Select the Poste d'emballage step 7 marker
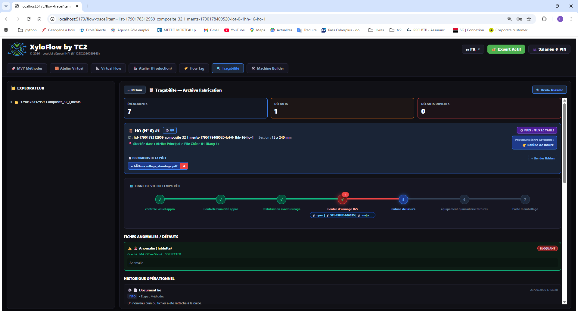Image resolution: width=578 pixels, height=311 pixels. click(x=525, y=199)
